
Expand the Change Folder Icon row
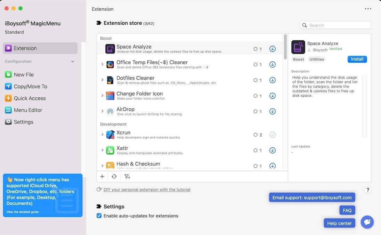(102, 96)
